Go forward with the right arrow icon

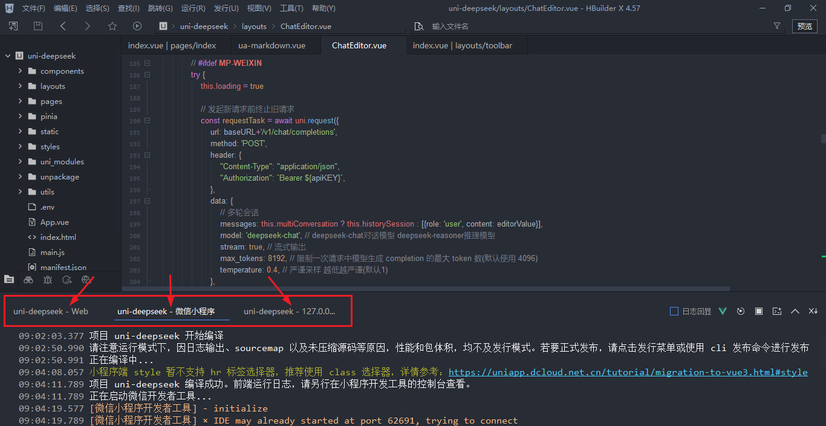[88, 26]
